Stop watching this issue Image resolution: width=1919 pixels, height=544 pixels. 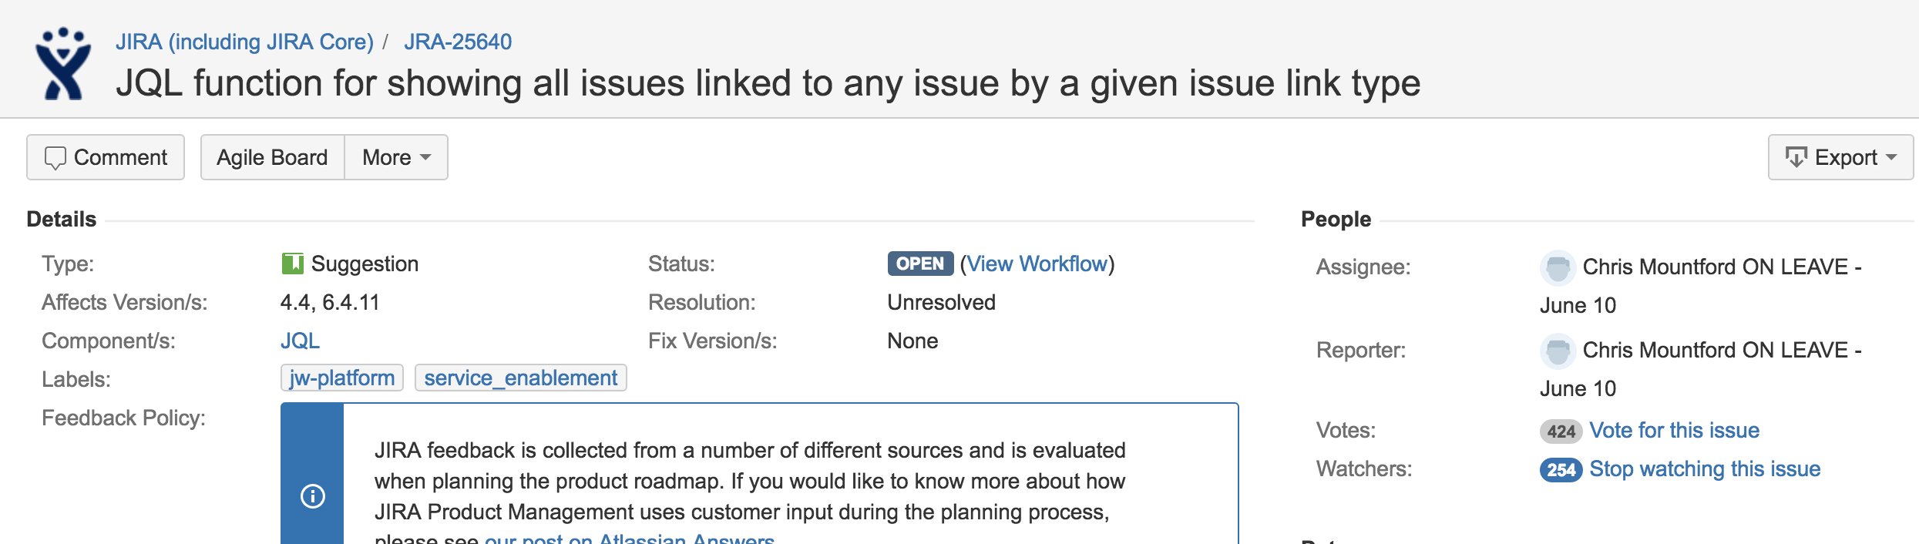[x=1705, y=468]
